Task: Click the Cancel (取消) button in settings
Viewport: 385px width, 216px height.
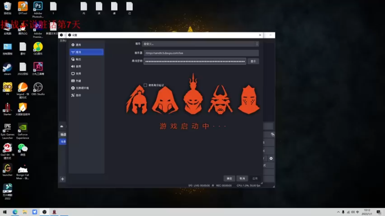Action: tap(243, 179)
